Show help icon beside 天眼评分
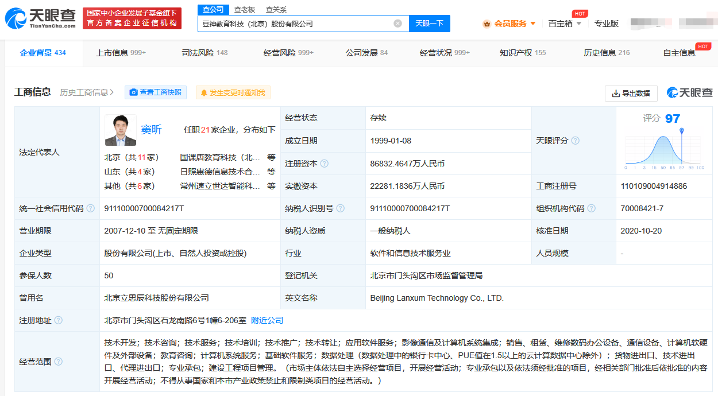Screen dimensions: 718x396 click(575, 141)
